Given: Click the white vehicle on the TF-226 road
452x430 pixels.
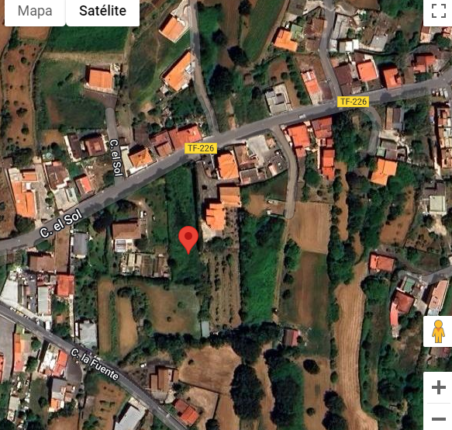Looking at the screenshot, I should pos(302,116).
